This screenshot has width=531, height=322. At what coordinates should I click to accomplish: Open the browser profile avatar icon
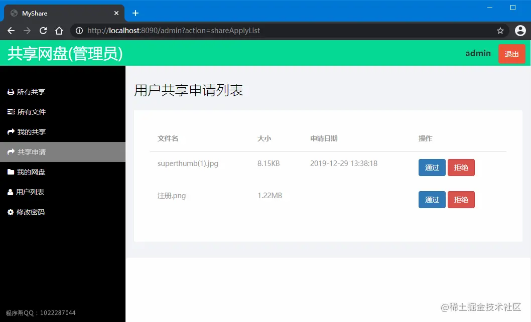520,31
